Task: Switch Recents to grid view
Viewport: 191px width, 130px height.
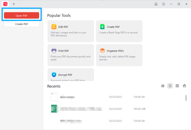Action: point(177,86)
